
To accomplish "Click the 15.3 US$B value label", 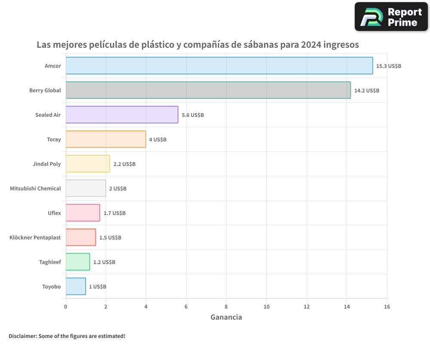I will (x=388, y=66).
